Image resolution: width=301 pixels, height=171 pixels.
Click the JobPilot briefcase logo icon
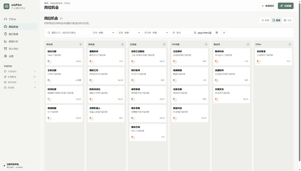[7, 7]
